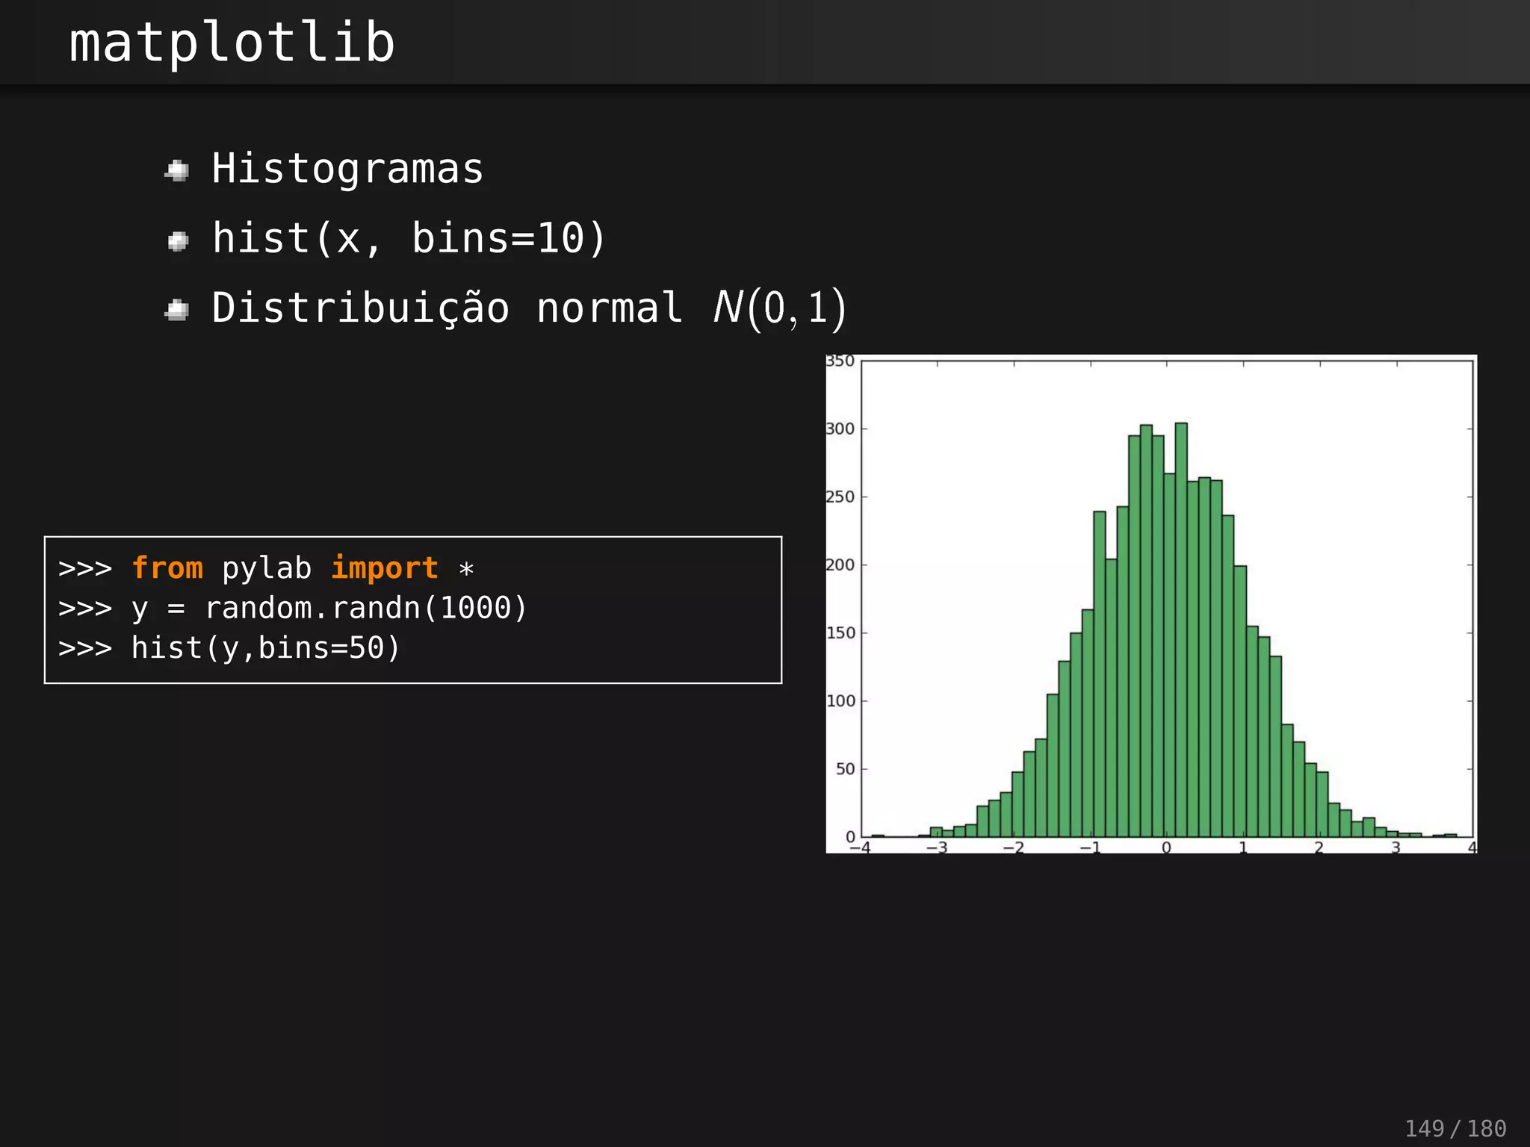Image resolution: width=1530 pixels, height=1147 pixels.
Task: Click the 'matplotlib' slide title
Action: tap(232, 43)
